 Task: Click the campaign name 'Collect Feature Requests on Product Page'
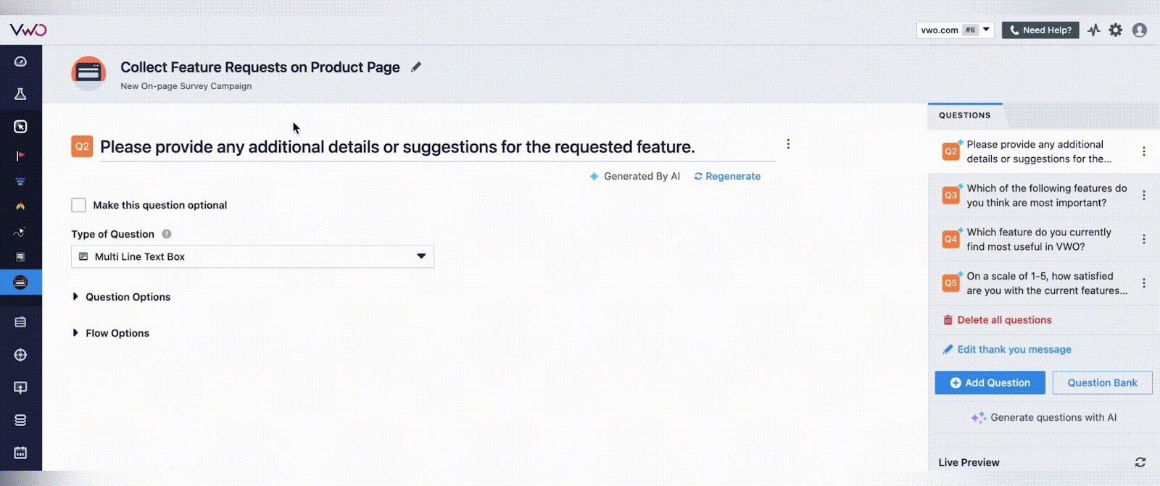260,67
